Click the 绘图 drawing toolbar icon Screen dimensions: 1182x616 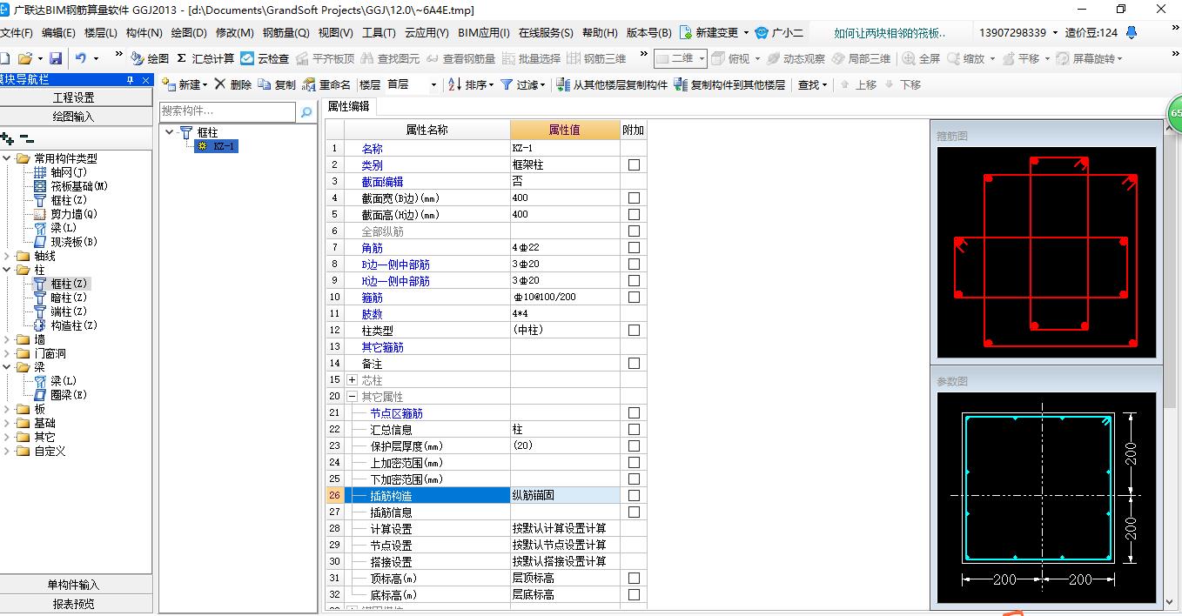pyautogui.click(x=150, y=58)
